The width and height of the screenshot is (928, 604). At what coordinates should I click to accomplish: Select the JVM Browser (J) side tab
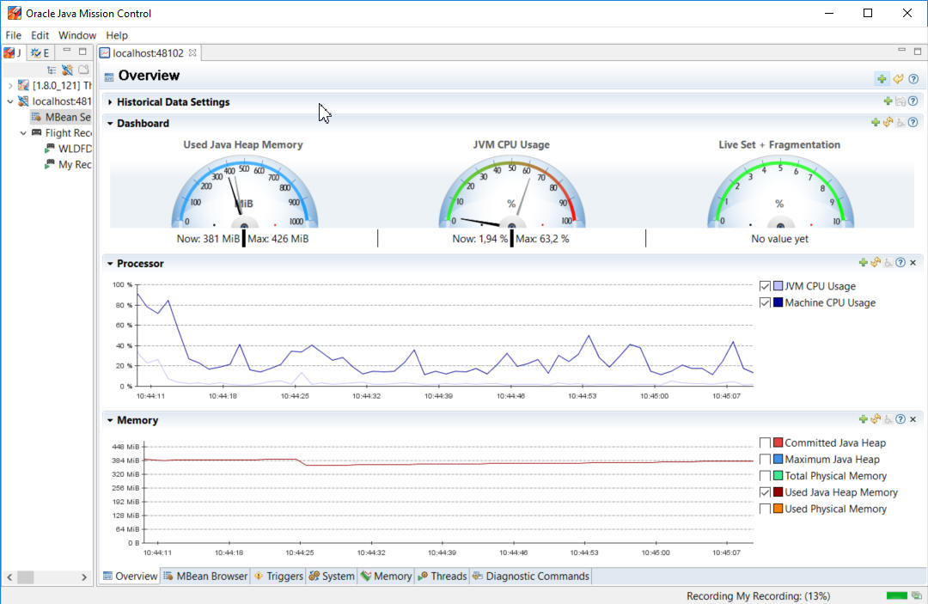click(13, 52)
